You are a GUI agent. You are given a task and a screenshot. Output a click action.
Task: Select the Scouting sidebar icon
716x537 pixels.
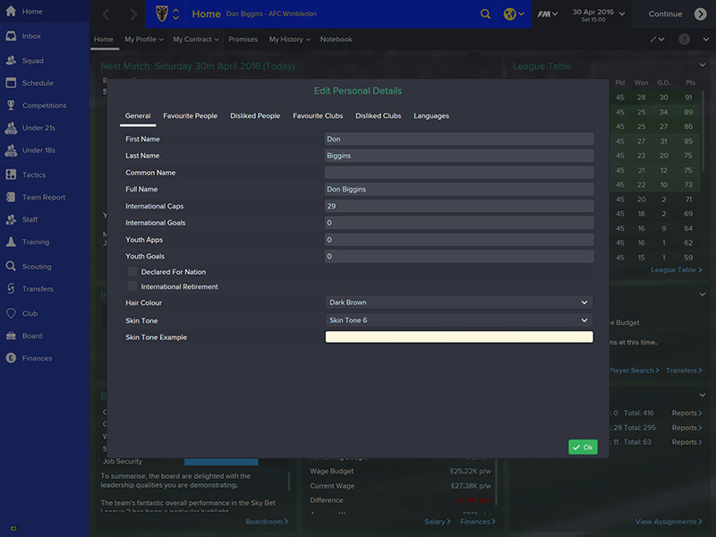11,267
